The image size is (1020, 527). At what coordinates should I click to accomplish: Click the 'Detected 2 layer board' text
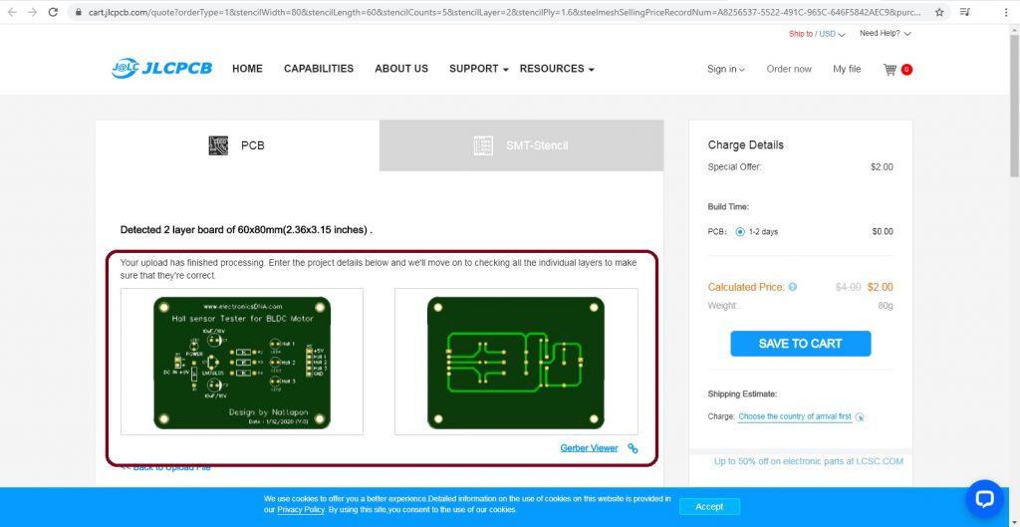pos(247,230)
